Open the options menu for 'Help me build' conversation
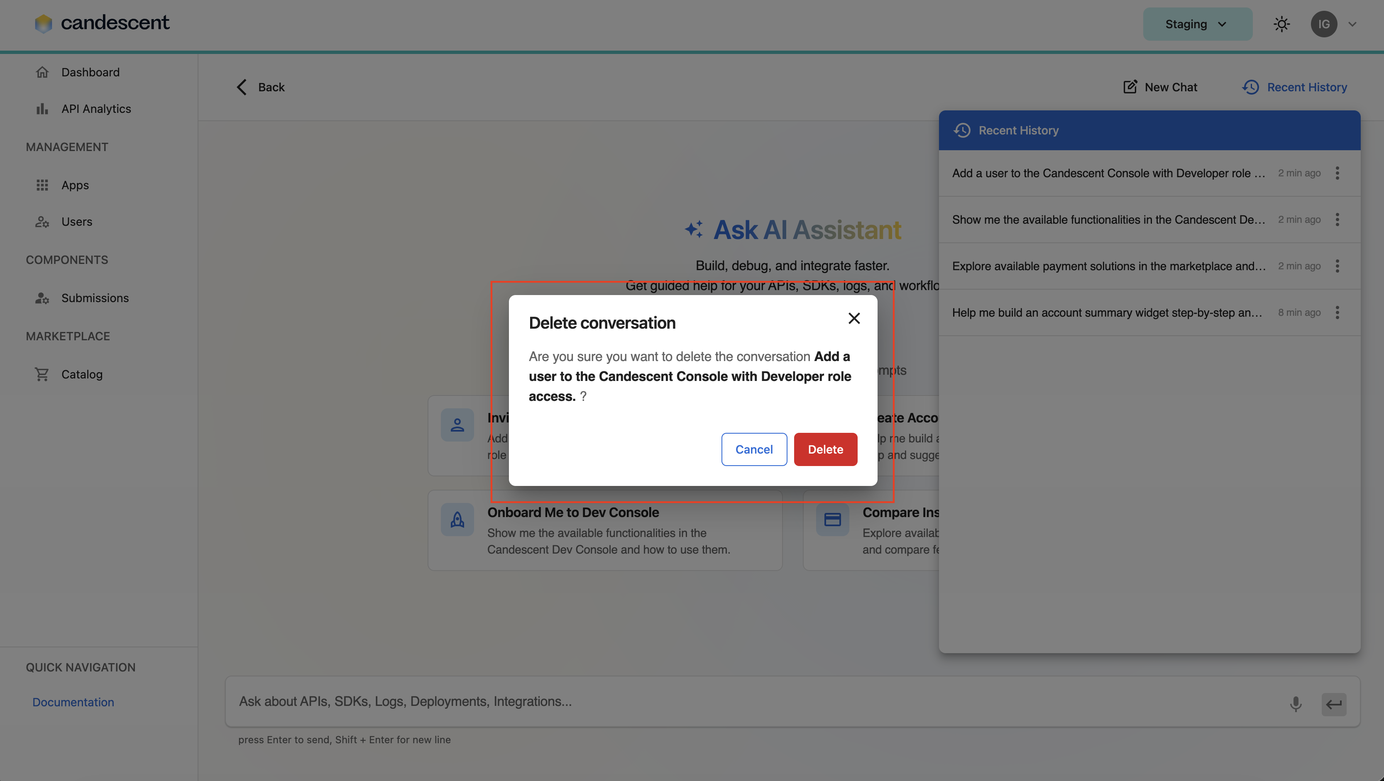 (x=1337, y=312)
